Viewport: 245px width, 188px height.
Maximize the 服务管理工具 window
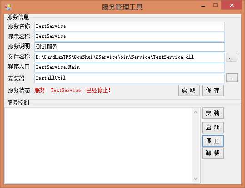pos(215,5)
